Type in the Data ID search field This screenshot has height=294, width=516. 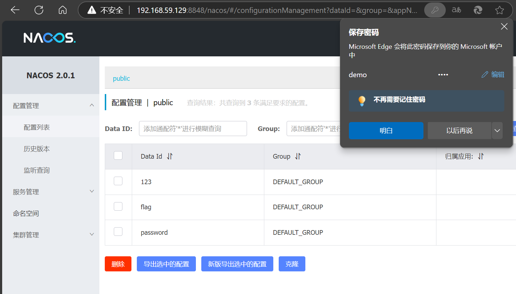193,129
